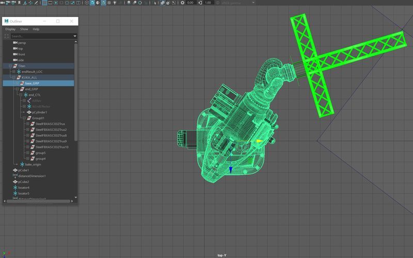
Task: Expand the SteelFBXASC032Trus8 node
Action: [x=28, y=135]
